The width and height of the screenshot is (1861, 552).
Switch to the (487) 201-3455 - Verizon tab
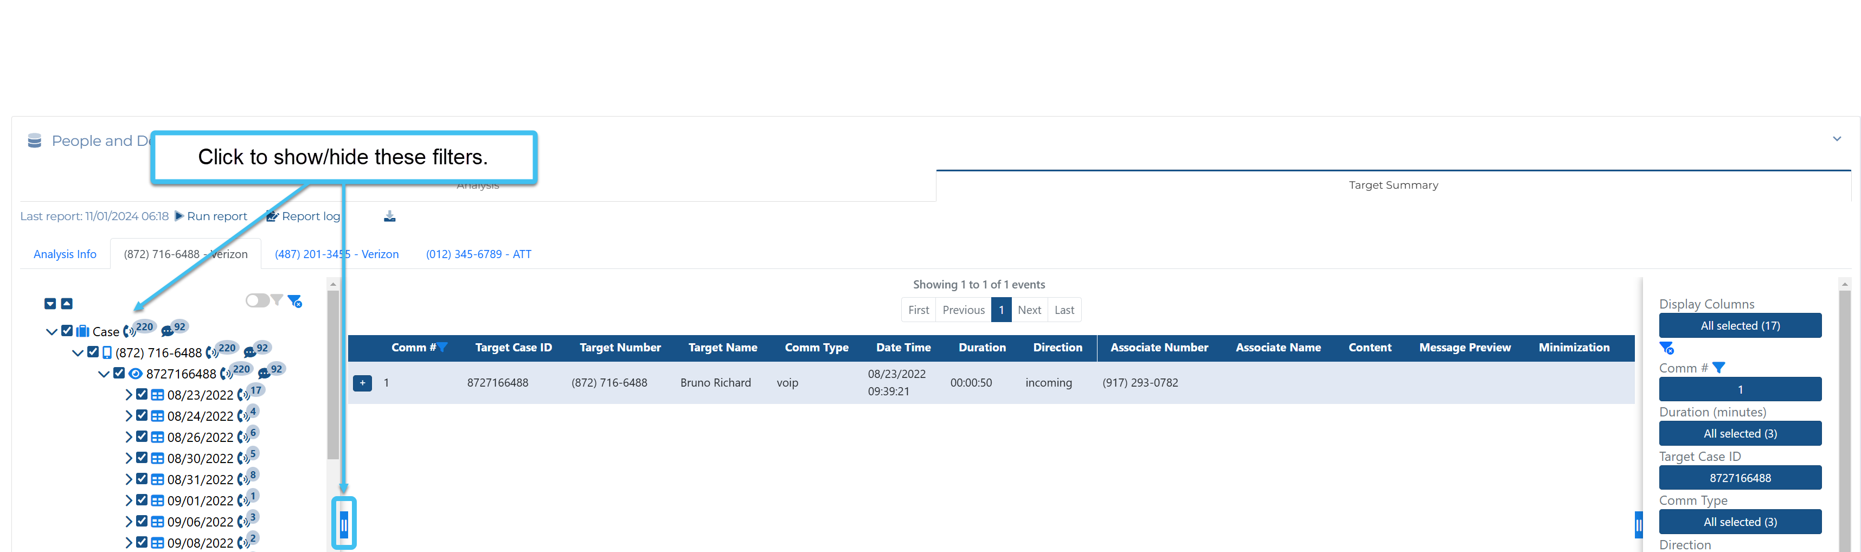tap(337, 254)
